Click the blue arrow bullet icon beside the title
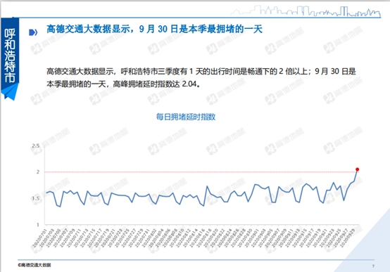 coord(33,32)
